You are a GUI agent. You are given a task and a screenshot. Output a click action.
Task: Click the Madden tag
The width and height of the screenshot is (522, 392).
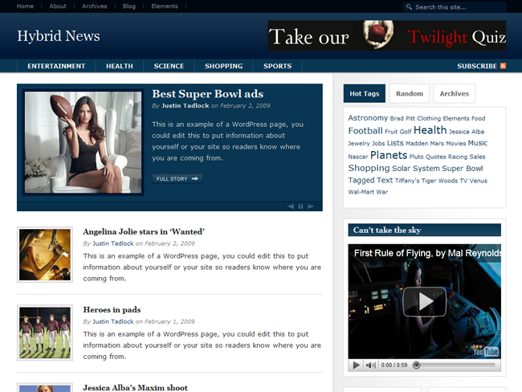coord(417,143)
